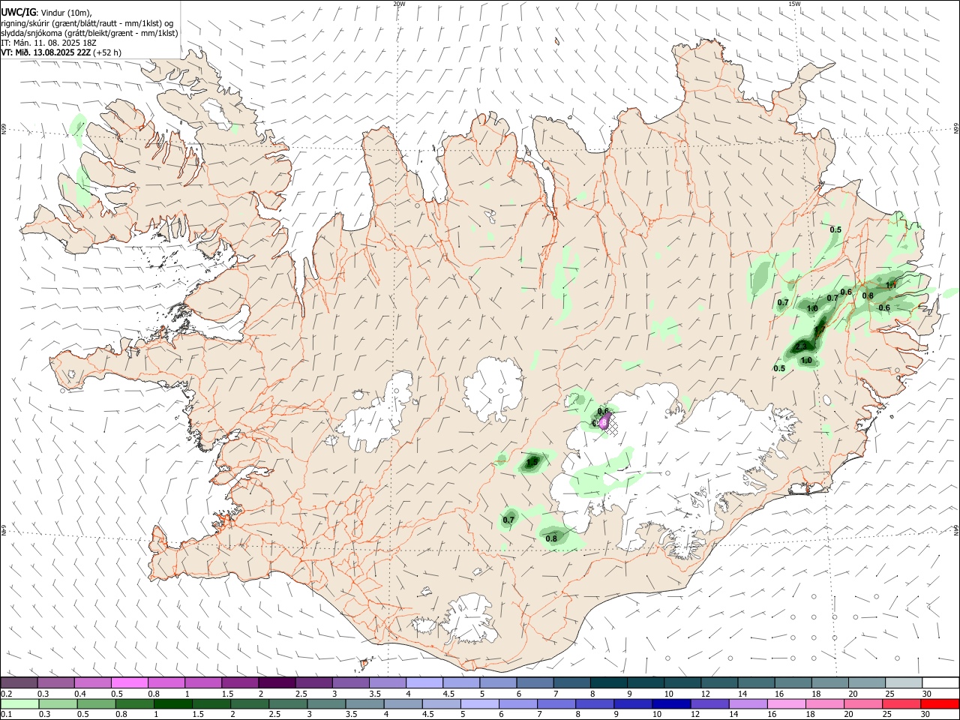Screen dimensions: 960x720
Task: Click the '1.5' value in the upper legend row
Action: coord(227,694)
